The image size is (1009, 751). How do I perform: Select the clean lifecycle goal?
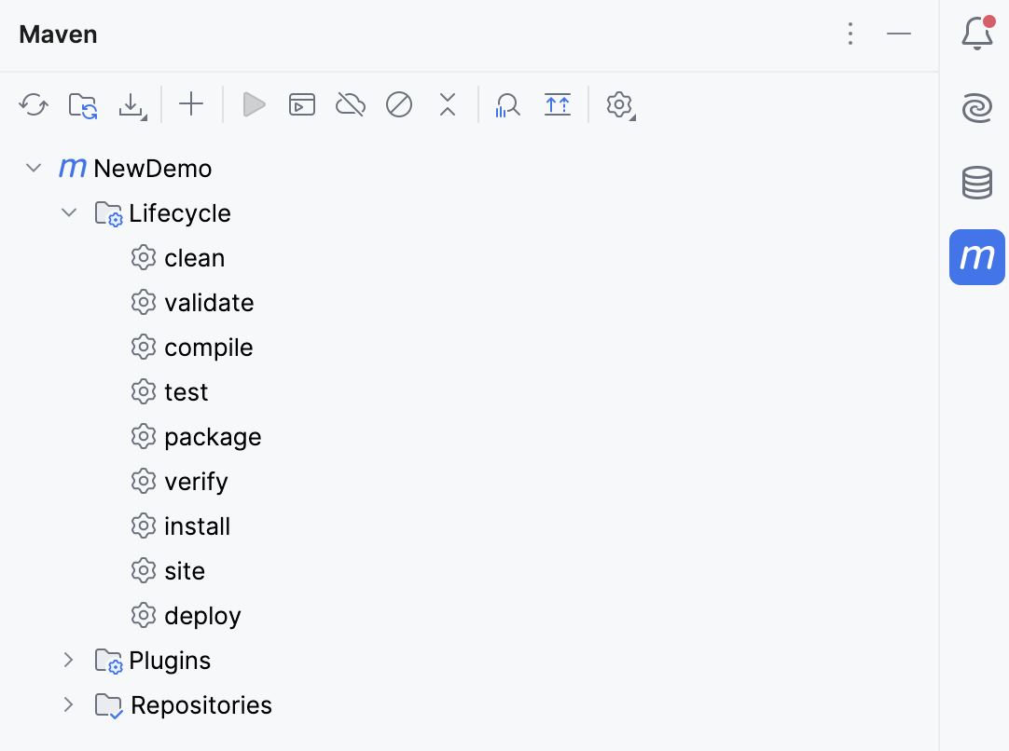194,258
